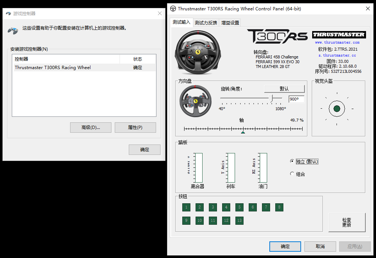
Task: Click the 离合器 clutch pedal bar
Action: (x=199, y=168)
